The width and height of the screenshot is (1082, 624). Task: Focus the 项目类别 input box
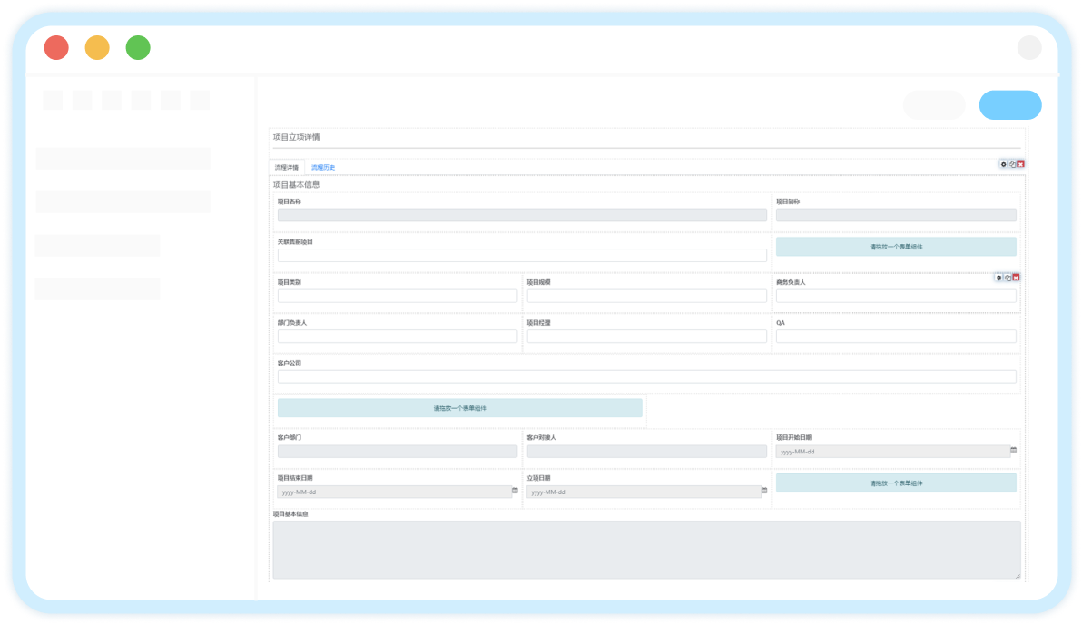point(398,296)
